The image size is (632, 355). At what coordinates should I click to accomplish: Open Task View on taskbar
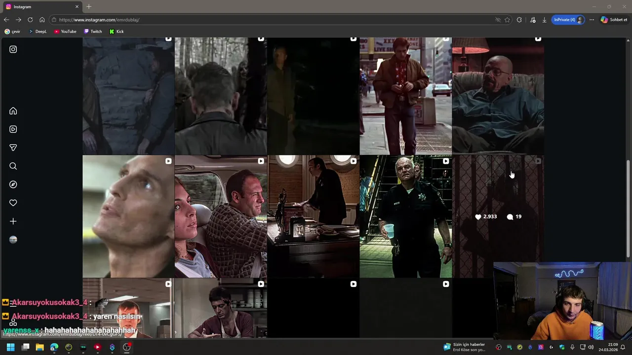pos(26,347)
